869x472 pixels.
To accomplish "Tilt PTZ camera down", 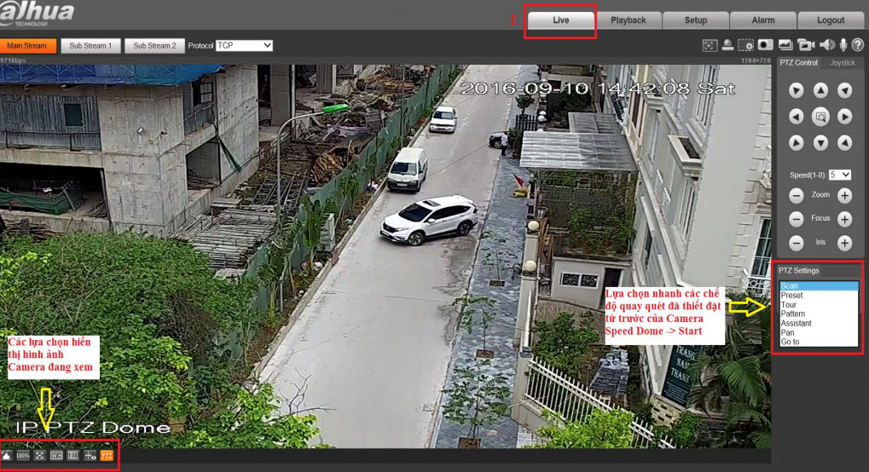I will [820, 143].
